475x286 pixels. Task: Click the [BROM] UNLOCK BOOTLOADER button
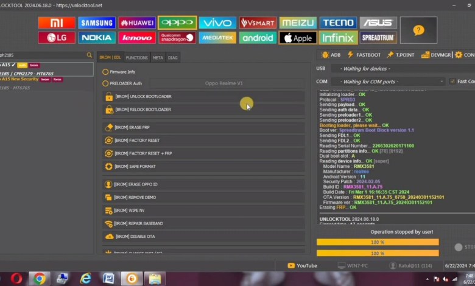click(x=204, y=97)
